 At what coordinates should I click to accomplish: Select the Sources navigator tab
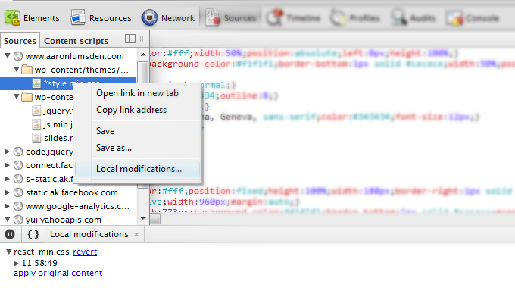[x=20, y=41]
